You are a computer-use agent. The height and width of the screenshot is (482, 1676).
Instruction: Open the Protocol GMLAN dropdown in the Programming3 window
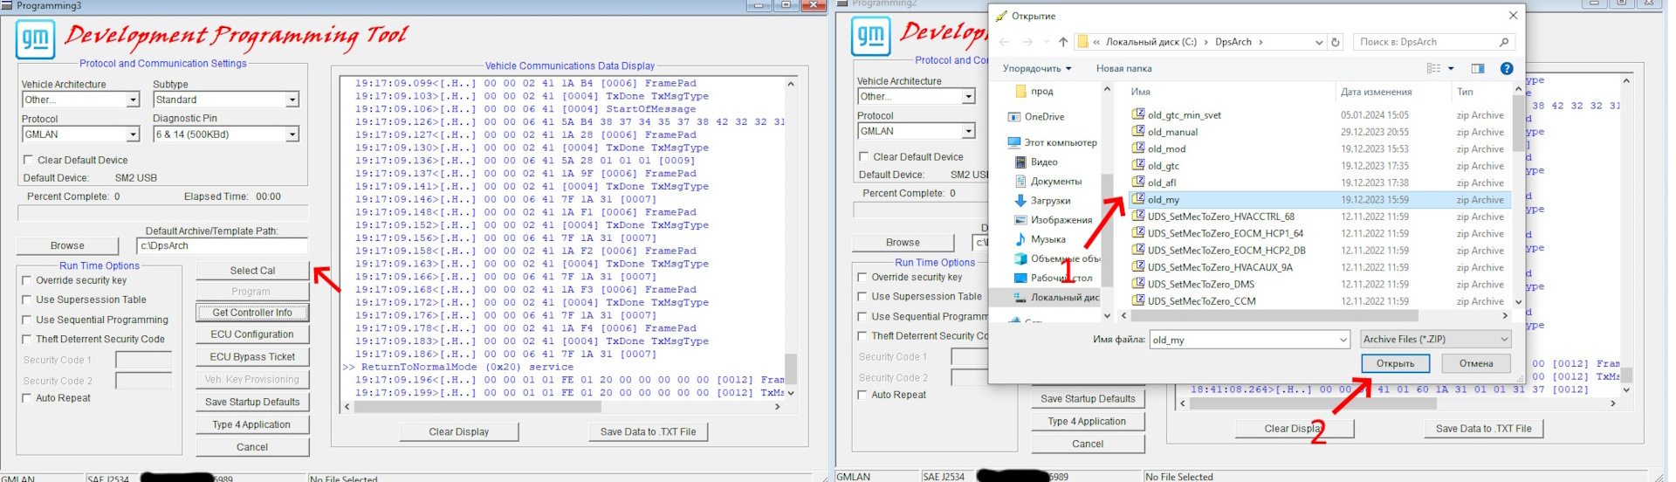point(133,134)
